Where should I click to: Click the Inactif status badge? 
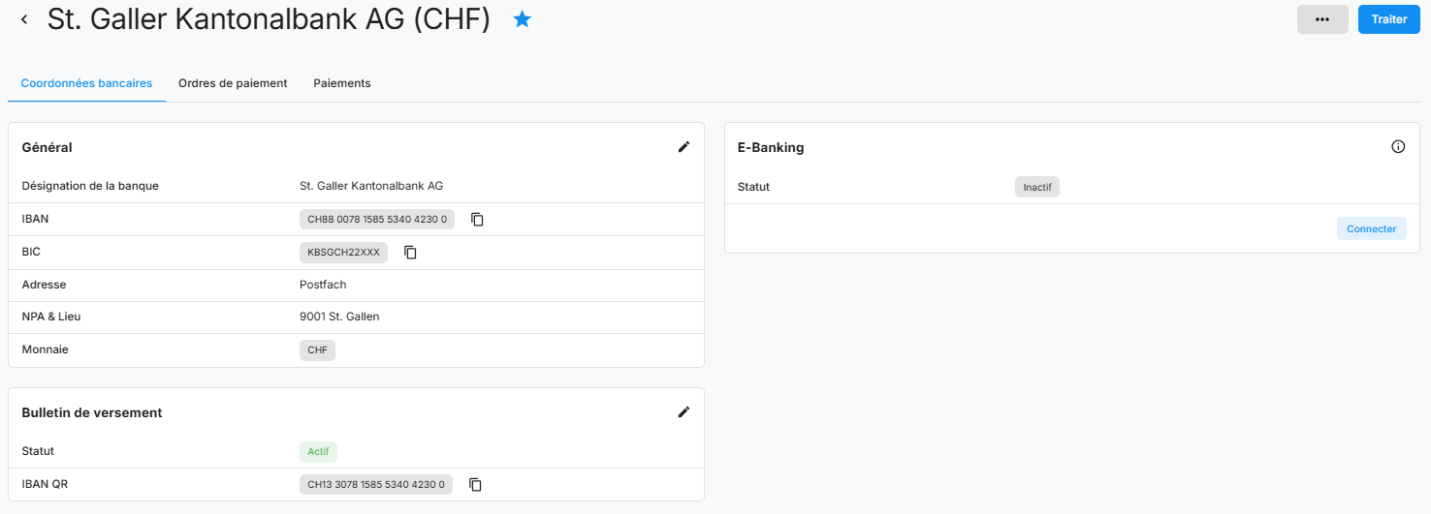(x=1037, y=187)
